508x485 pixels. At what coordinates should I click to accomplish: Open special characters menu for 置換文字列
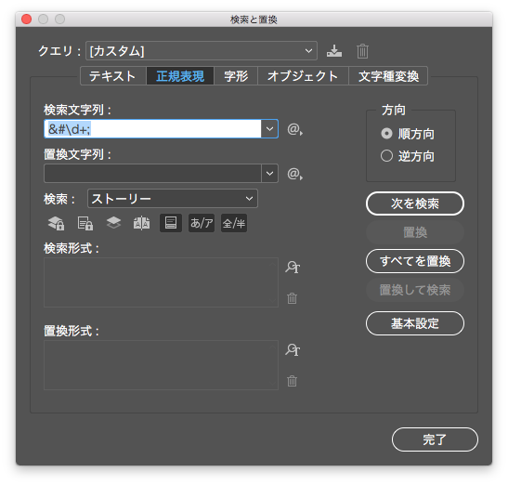294,174
